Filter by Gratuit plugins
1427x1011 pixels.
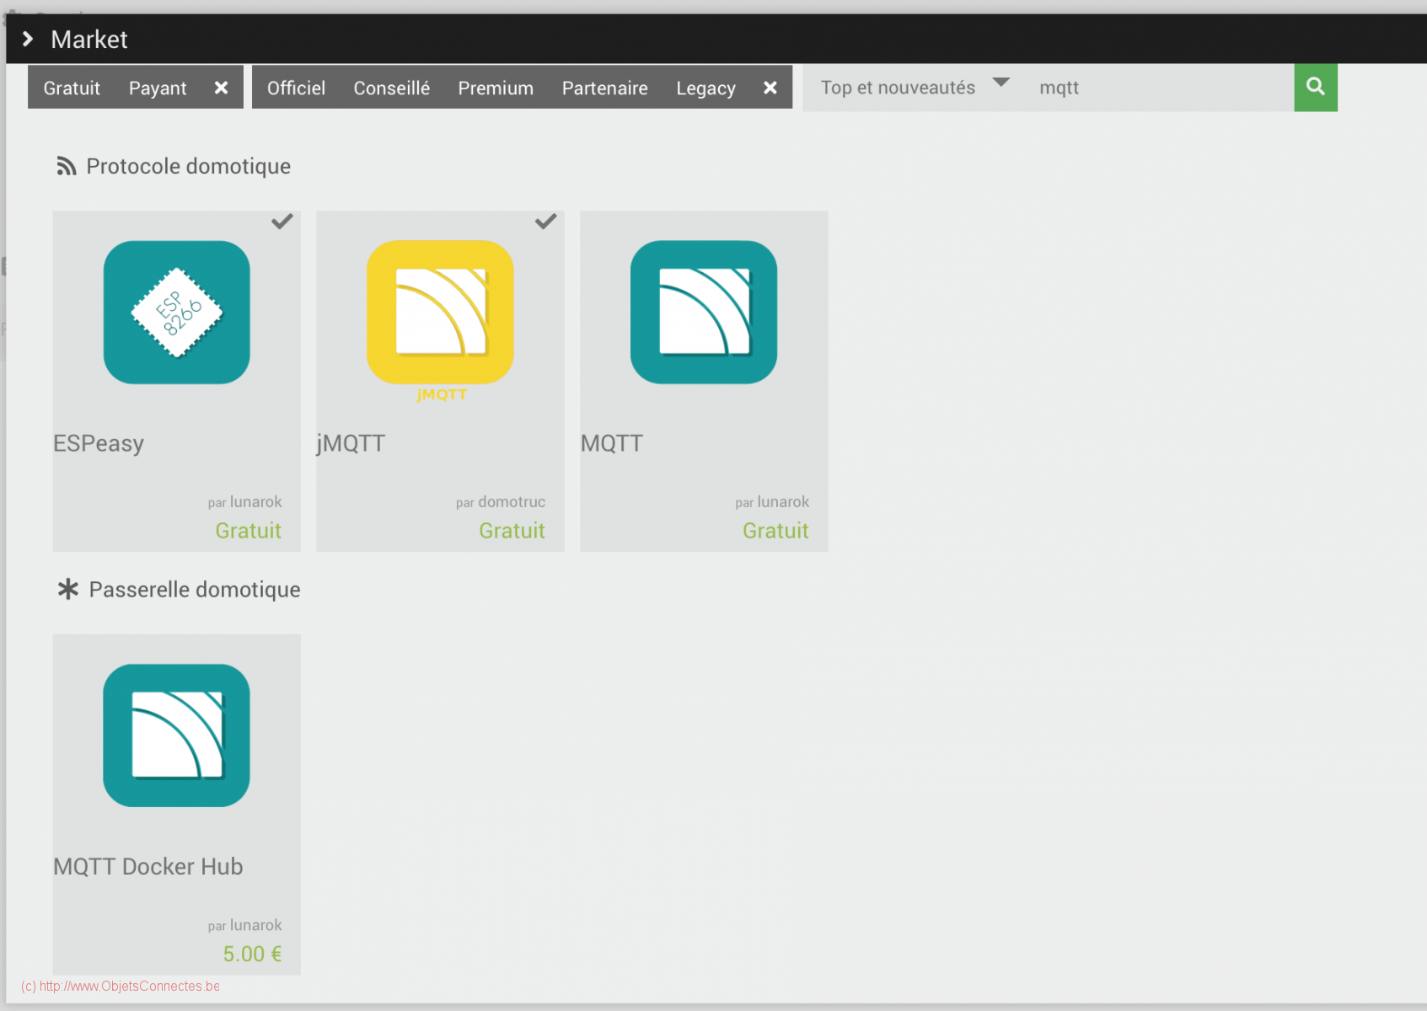(72, 88)
